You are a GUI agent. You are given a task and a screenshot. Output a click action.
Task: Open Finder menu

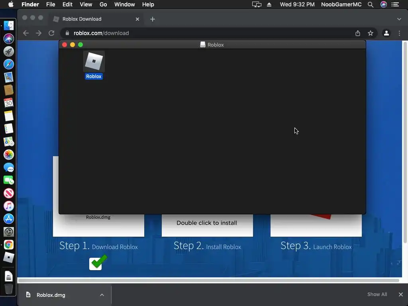pyautogui.click(x=30, y=4)
